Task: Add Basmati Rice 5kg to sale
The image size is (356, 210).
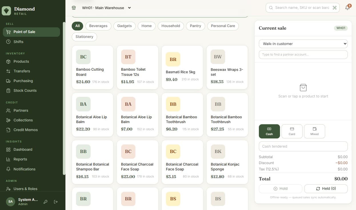Action: (182, 67)
